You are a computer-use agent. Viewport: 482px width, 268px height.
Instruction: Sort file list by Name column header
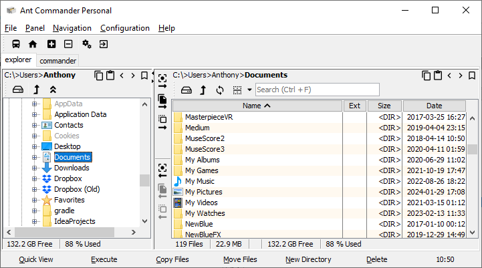tap(257, 106)
